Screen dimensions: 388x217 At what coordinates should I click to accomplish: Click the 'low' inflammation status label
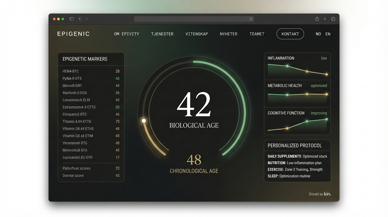click(324, 58)
